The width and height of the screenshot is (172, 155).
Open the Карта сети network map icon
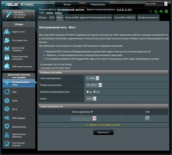7,31
